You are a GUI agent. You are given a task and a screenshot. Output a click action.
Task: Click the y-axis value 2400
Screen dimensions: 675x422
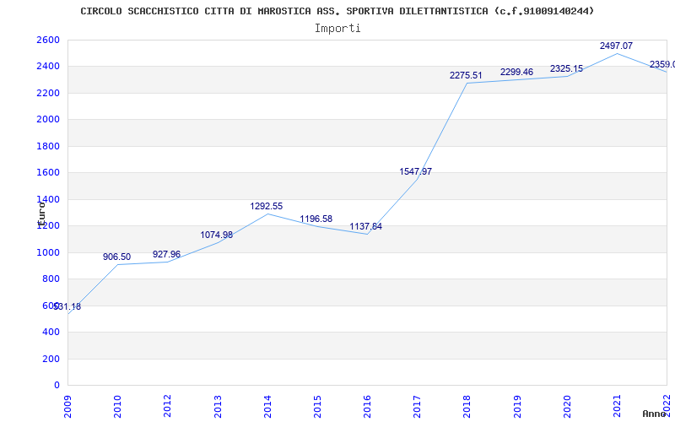(48, 67)
